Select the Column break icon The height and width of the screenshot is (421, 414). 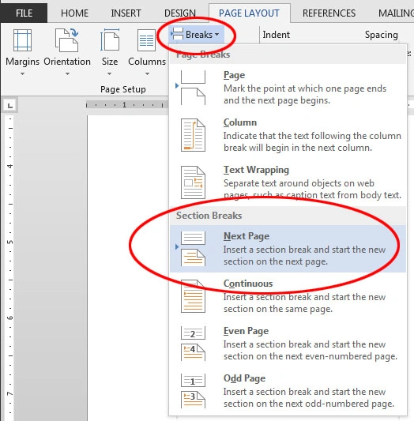(193, 135)
